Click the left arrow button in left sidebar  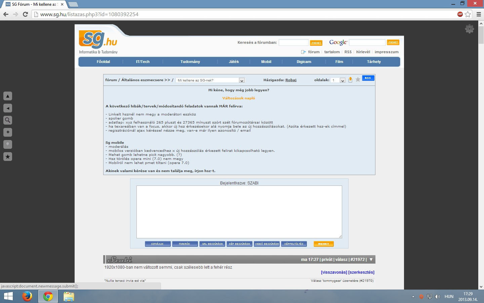[x=8, y=108]
